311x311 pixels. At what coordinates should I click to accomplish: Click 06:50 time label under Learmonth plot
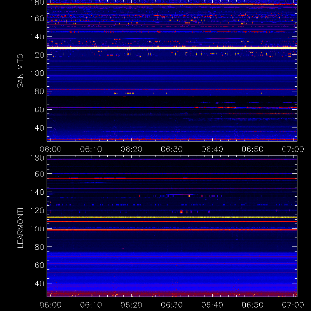click(252, 305)
